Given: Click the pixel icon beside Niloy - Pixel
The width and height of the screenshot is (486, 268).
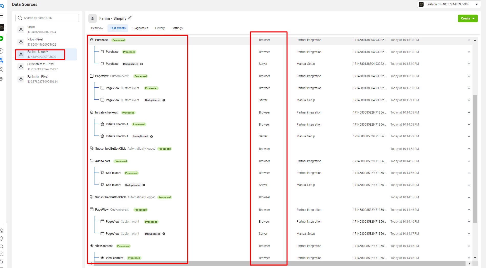Looking at the screenshot, I should pyautogui.click(x=21, y=42).
